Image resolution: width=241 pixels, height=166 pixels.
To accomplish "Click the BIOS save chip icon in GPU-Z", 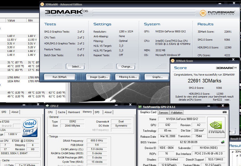I will [x=223, y=142].
